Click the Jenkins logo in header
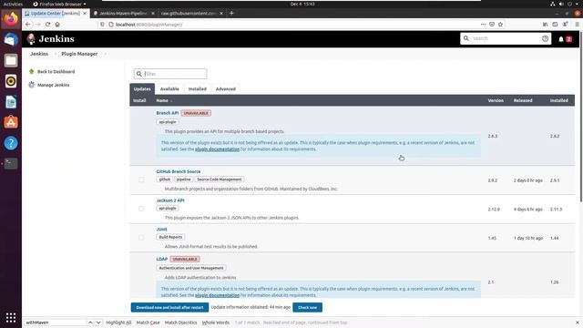583x328 pixels. pyautogui.click(x=51, y=38)
